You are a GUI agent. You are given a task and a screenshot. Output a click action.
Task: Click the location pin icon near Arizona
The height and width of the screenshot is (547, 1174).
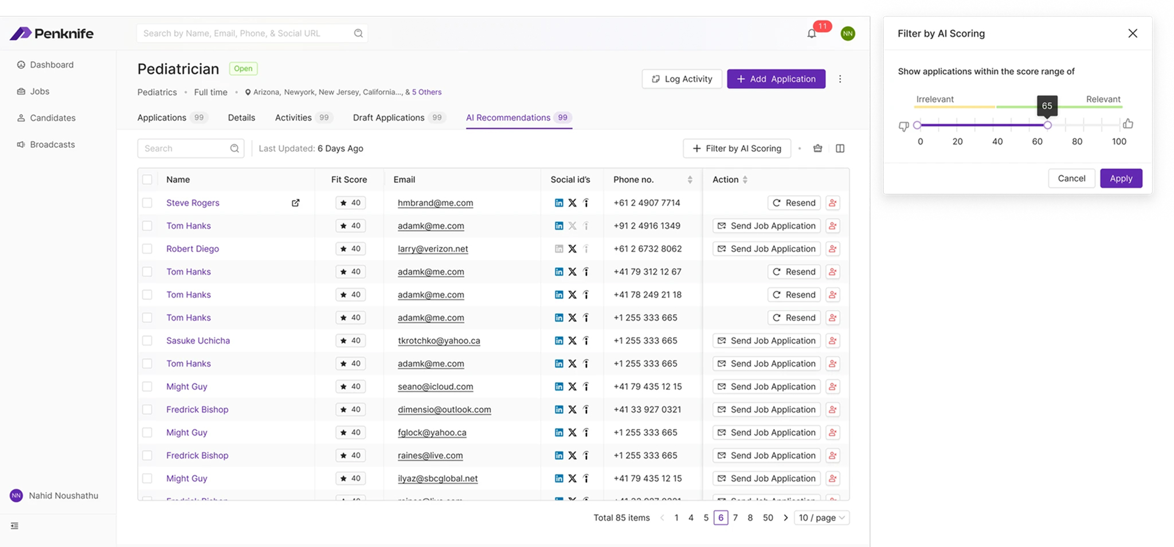(x=248, y=92)
